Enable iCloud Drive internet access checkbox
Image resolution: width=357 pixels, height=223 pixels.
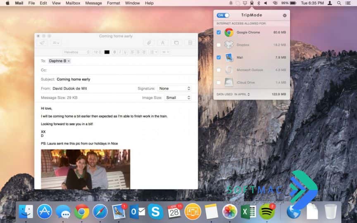219,82
